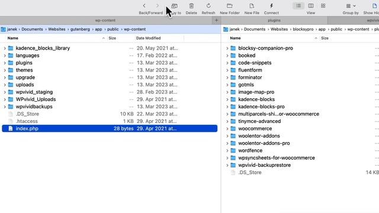Expand the uploads folder

(5, 85)
